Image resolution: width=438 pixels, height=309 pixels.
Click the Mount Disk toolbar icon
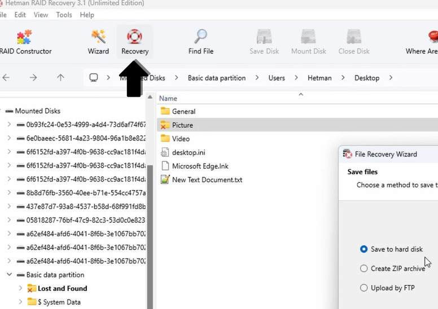[x=308, y=37]
